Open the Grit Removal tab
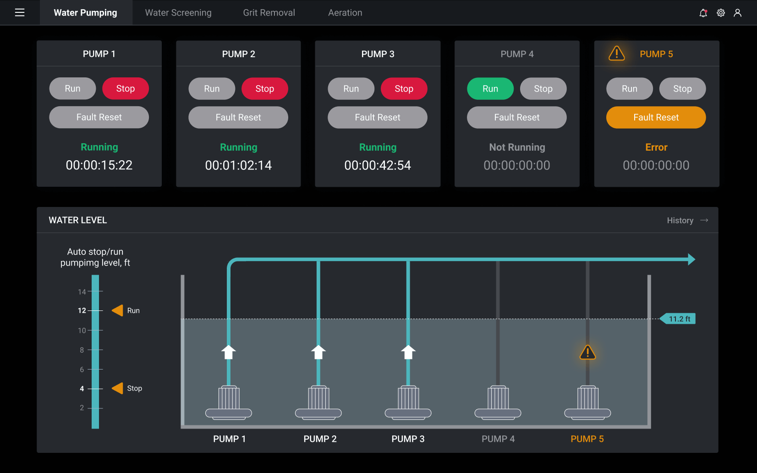The image size is (757, 473). tap(269, 13)
